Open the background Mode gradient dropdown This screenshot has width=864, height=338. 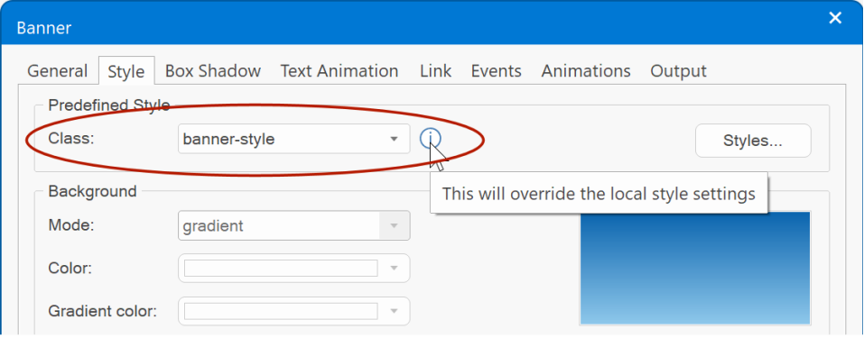click(293, 225)
